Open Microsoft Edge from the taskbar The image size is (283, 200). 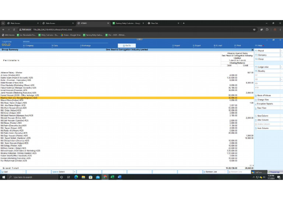point(76,177)
